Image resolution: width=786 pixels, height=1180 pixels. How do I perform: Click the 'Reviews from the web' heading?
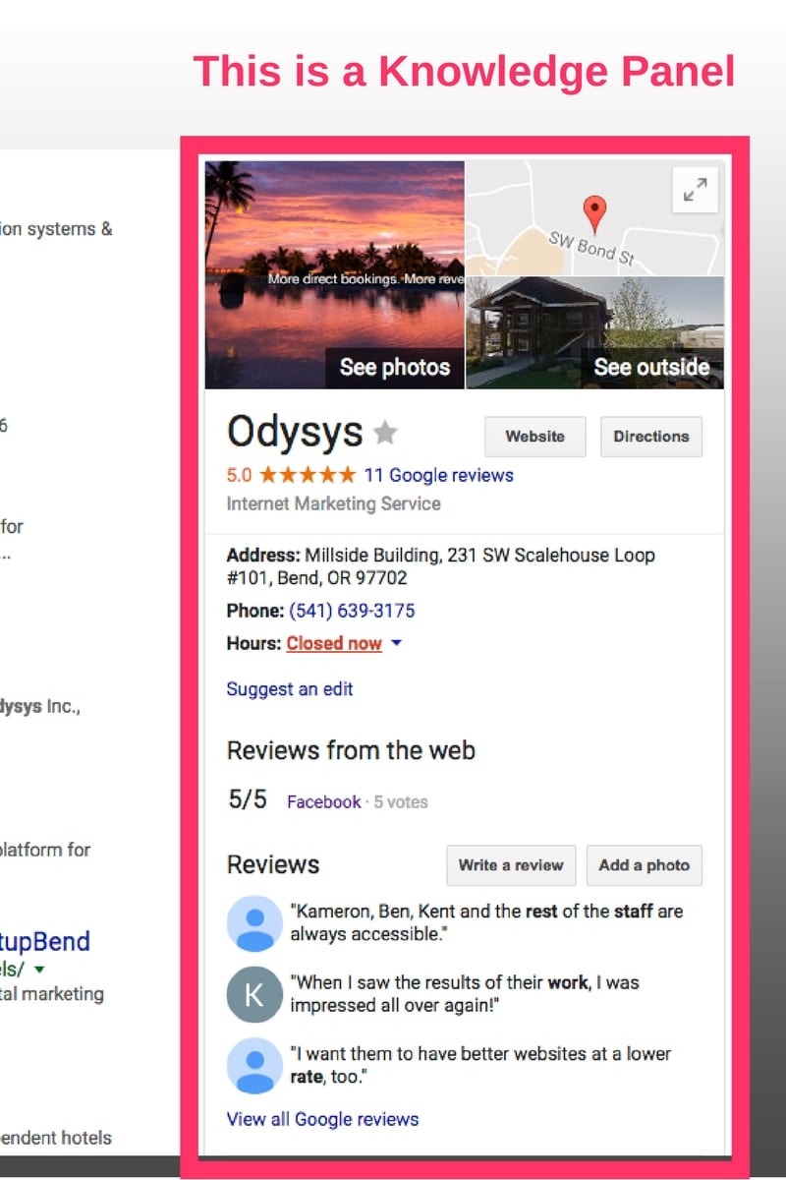click(351, 750)
